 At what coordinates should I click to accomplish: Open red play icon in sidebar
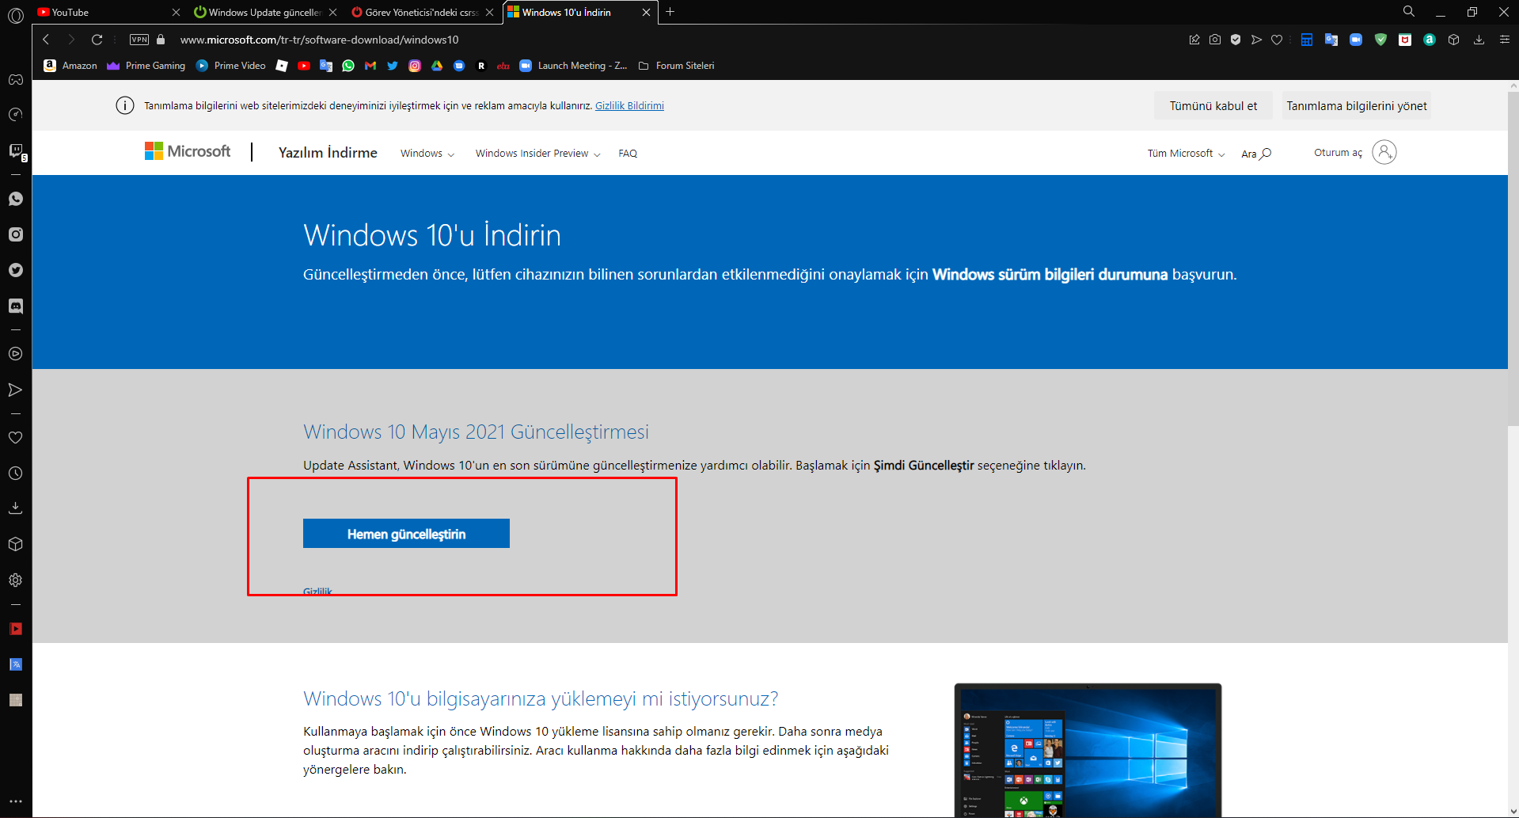[15, 629]
